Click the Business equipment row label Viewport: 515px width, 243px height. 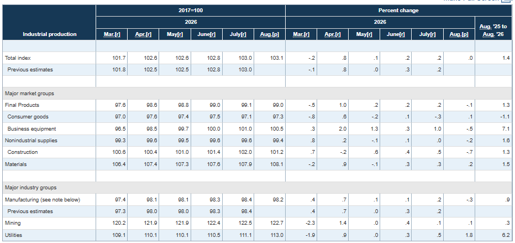coord(31,129)
